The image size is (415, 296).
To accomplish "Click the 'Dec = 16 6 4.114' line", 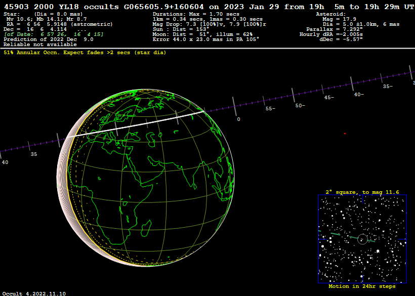I will point(35,29).
